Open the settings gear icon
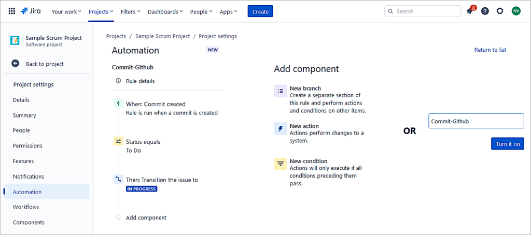This screenshot has height=235, width=531. pyautogui.click(x=500, y=11)
